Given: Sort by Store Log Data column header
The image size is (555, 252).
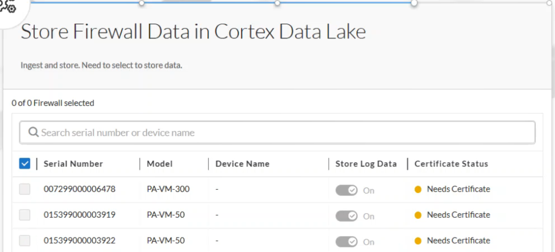Looking at the screenshot, I should pyautogui.click(x=366, y=164).
